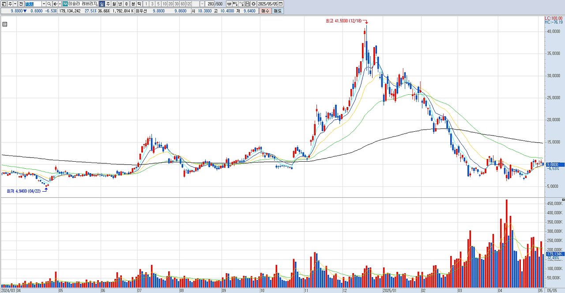Click the 40.0000 price axis label
The image size is (565, 293).
[554, 31]
